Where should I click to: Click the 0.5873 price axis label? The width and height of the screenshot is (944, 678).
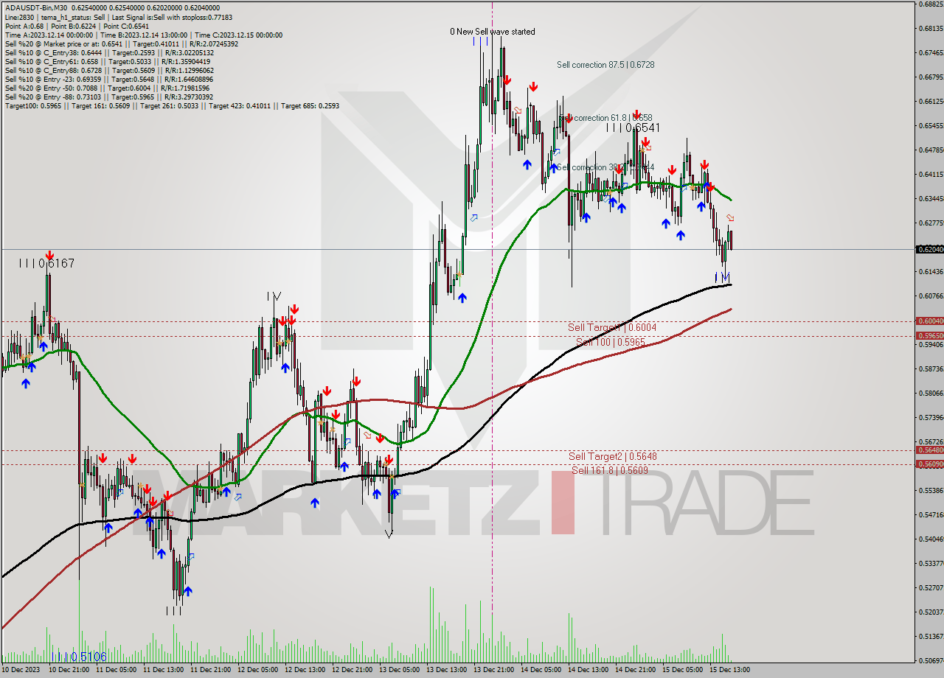pos(931,368)
